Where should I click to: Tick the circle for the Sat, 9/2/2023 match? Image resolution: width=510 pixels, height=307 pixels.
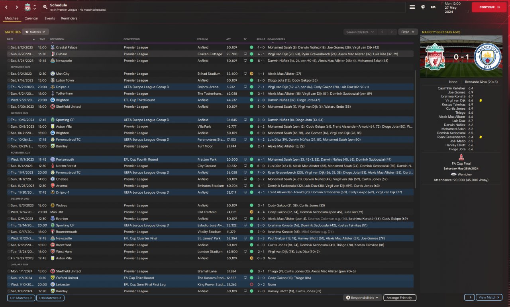point(9,74)
